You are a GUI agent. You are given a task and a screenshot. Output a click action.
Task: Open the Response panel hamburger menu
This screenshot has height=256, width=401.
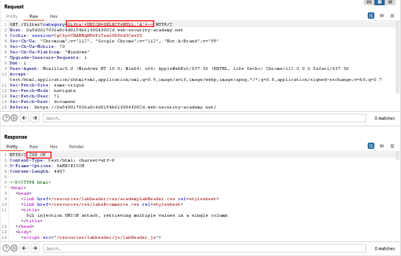tap(392, 146)
